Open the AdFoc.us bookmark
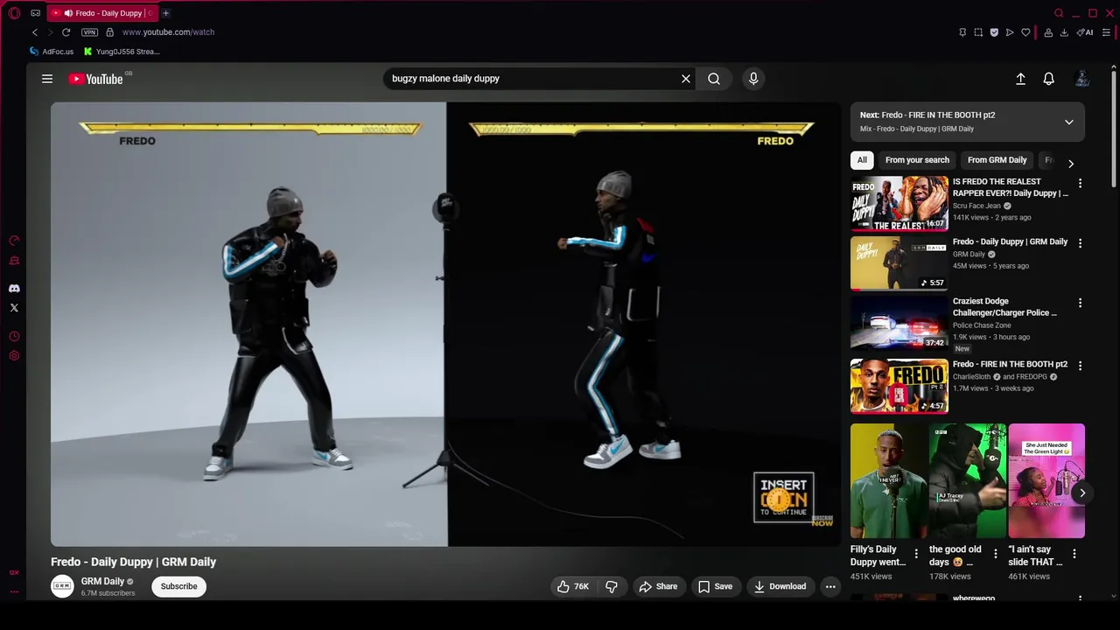This screenshot has width=1120, height=630. pos(52,52)
